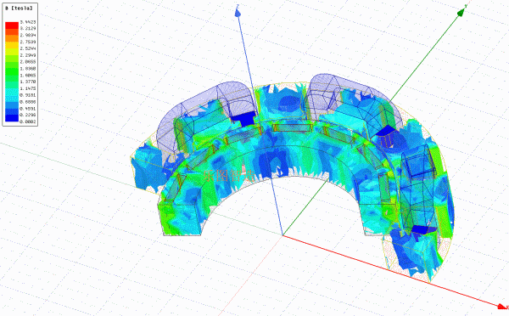This screenshot has width=509, height=316.
Task: Click the cyan color band in the legend
Action: [12, 92]
